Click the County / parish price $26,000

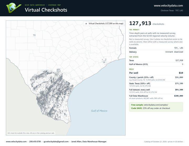(179, 77)
